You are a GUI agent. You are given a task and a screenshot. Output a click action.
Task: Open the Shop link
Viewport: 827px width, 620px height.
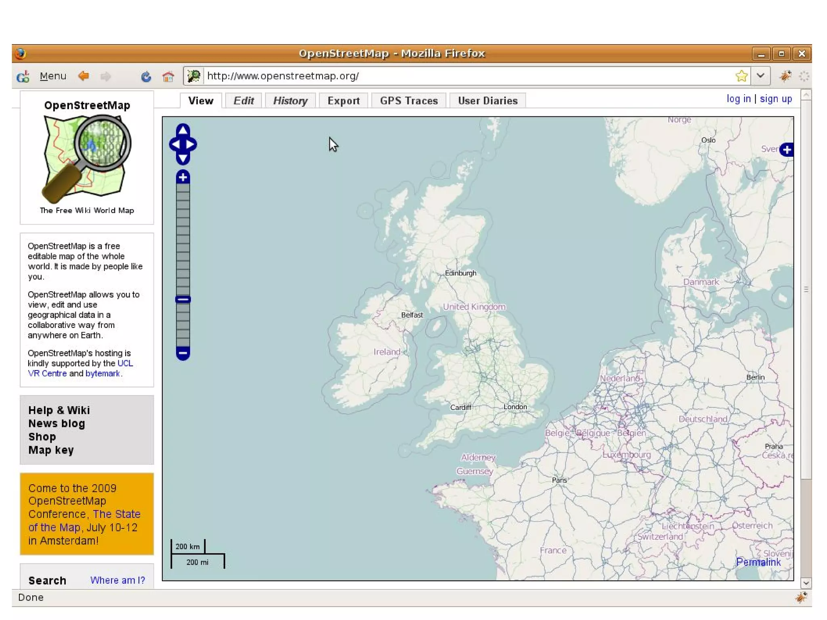[42, 437]
